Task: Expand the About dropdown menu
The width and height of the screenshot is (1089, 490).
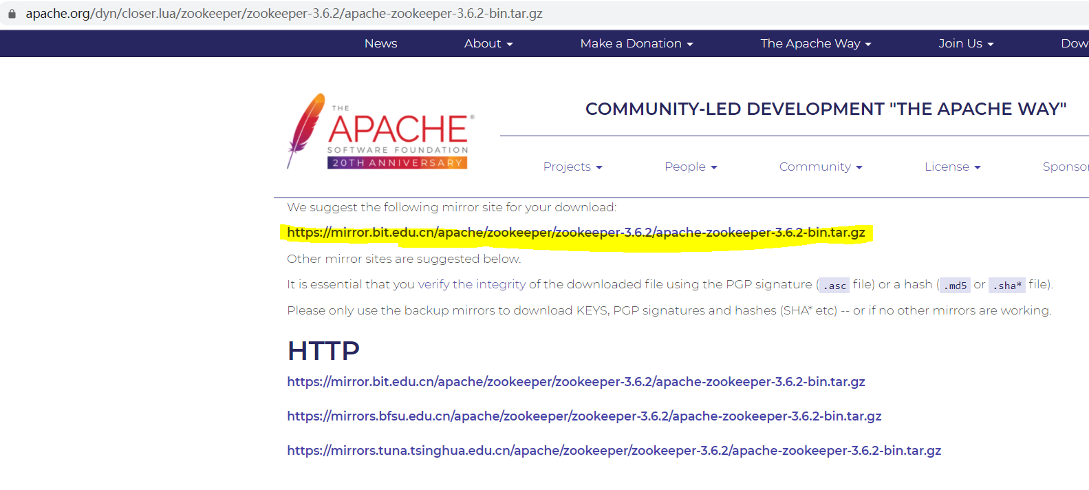Action: (488, 43)
